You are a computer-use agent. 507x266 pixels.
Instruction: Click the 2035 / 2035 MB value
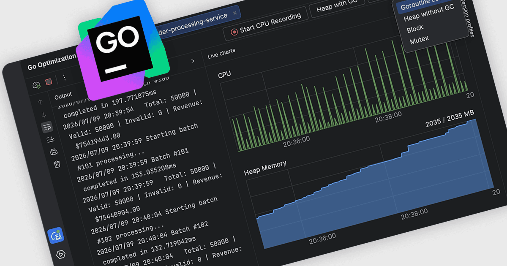coord(450,119)
